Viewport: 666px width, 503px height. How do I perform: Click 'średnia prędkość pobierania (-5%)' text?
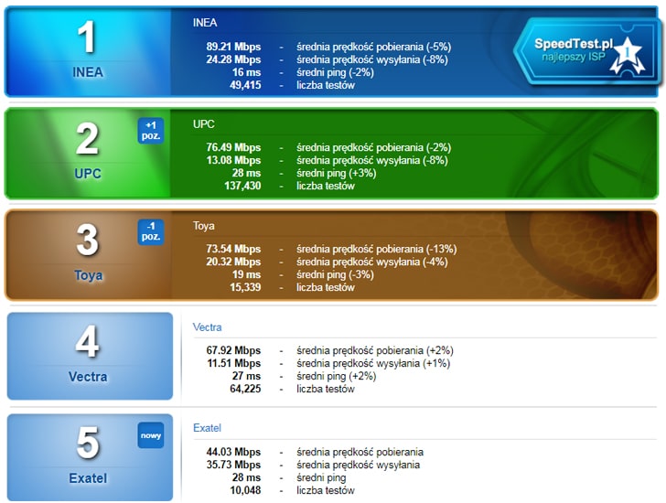374,47
